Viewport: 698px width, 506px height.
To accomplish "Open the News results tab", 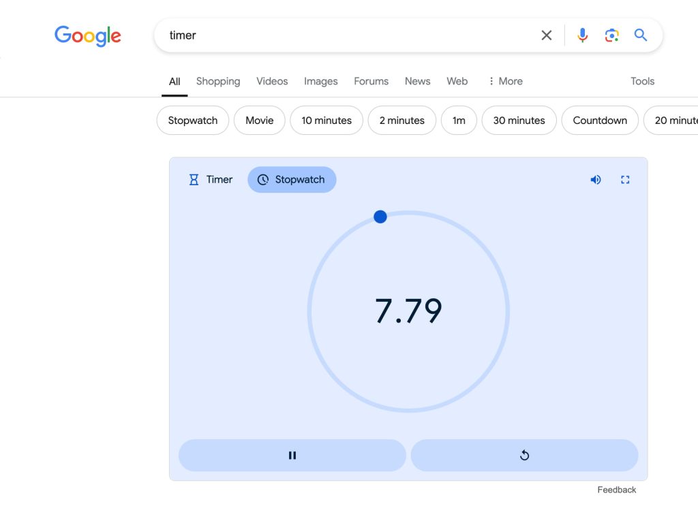I will pyautogui.click(x=417, y=81).
